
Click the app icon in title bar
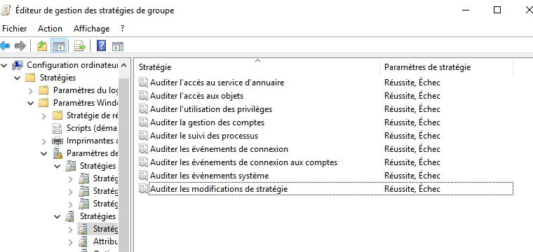(6, 10)
